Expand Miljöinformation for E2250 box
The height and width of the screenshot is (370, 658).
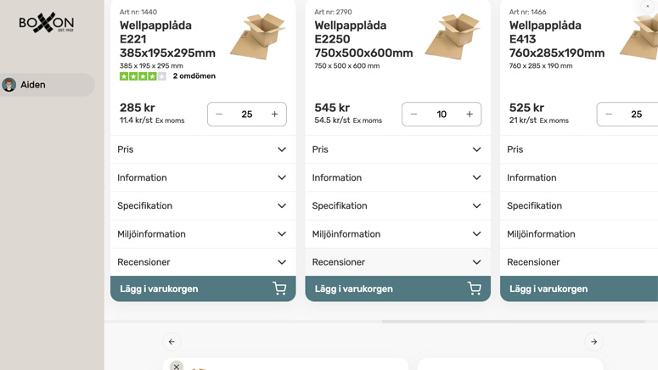coord(398,233)
